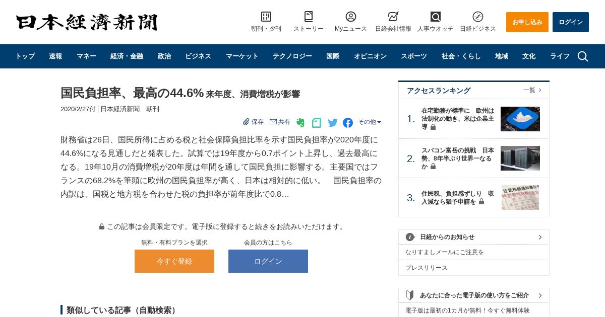The width and height of the screenshot is (605, 317).
Task: Expand the その他 share options dropdown
Action: point(370,122)
